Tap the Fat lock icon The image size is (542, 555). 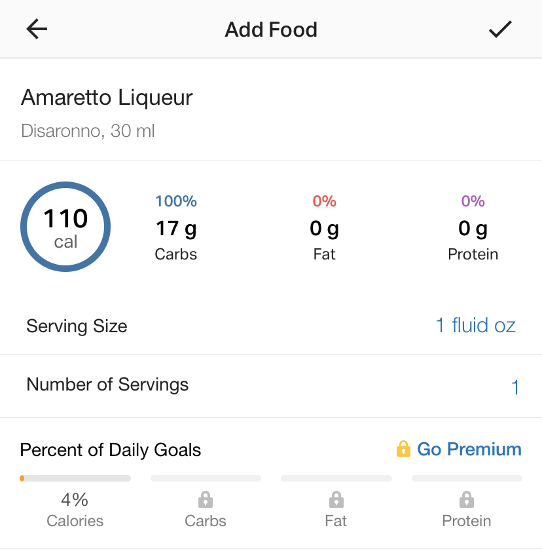[336, 501]
